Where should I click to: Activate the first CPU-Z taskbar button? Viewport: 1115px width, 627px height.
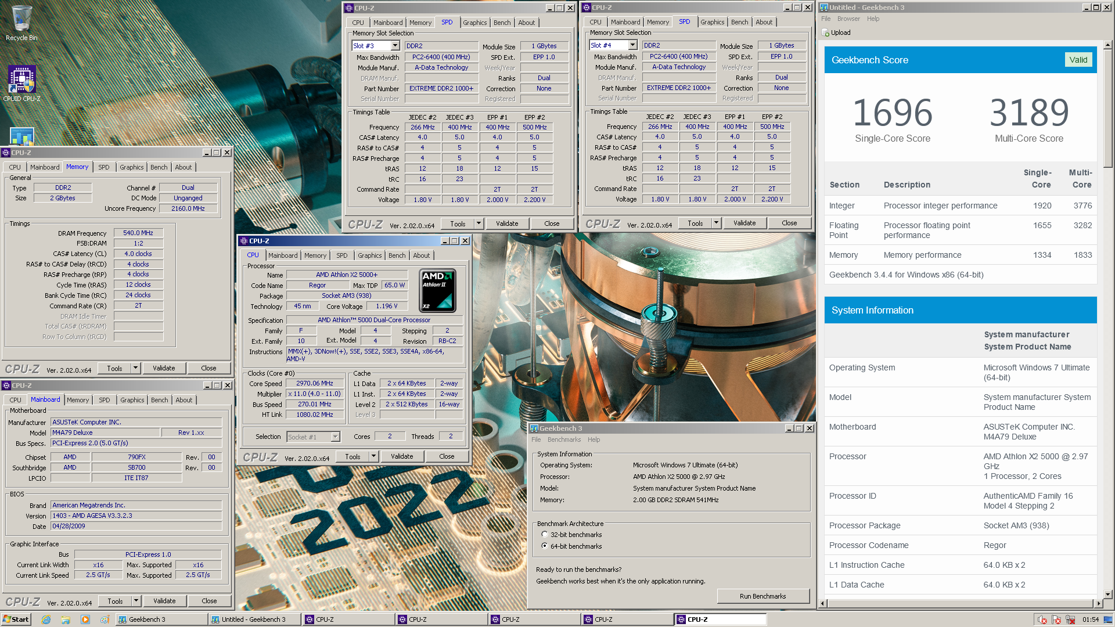(347, 619)
